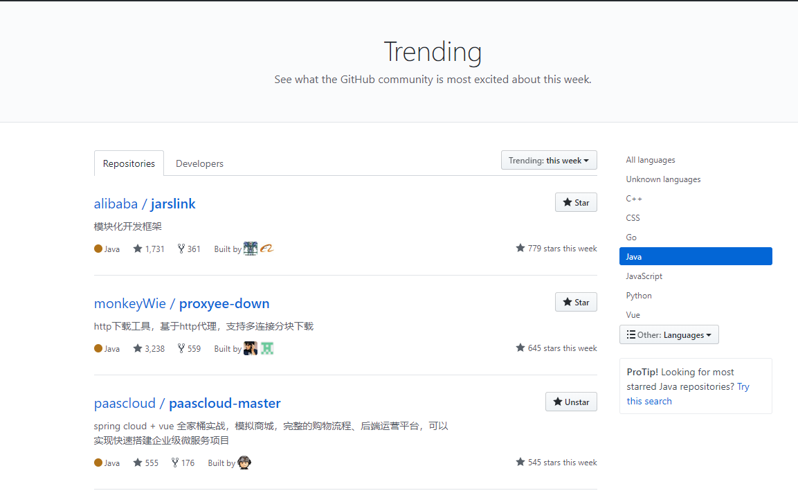View stargazers count 3,238 for proxyee-down
The image size is (798, 493).
(x=149, y=349)
